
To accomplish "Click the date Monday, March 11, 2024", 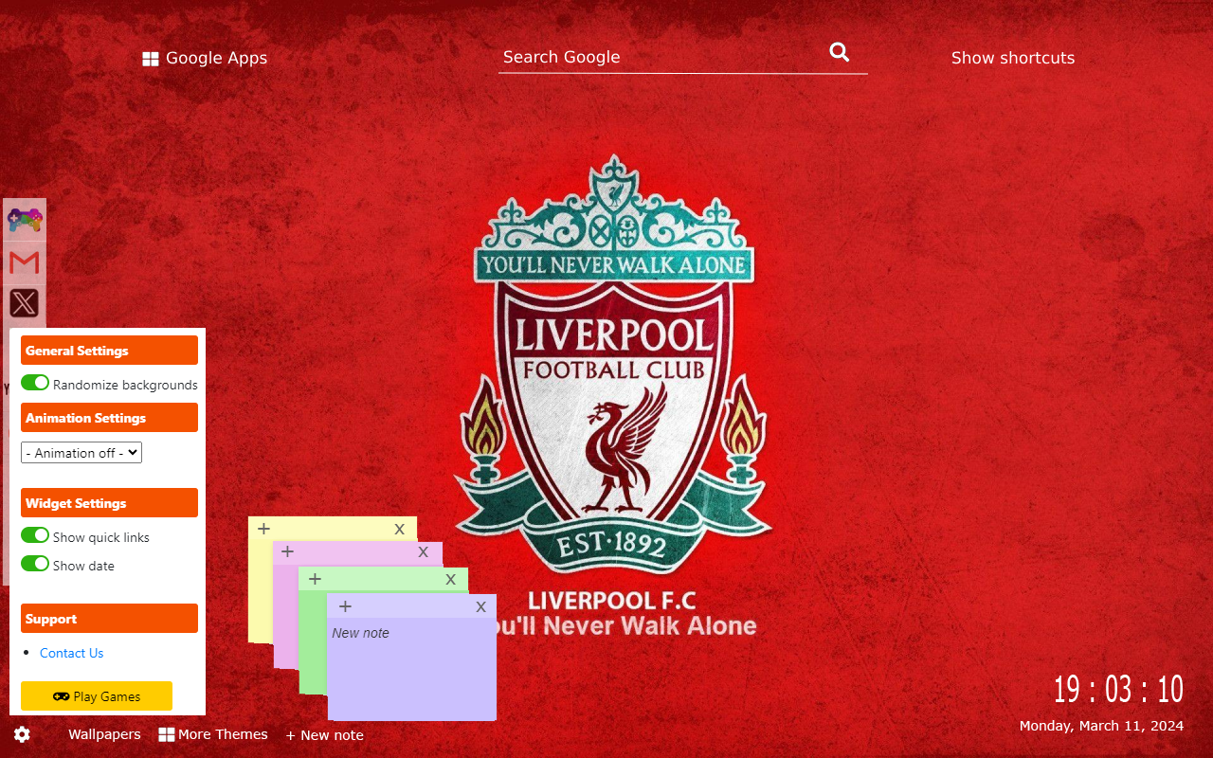I will [1101, 726].
